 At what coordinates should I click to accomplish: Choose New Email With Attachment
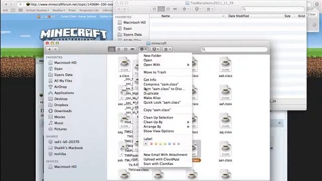coord(166,155)
